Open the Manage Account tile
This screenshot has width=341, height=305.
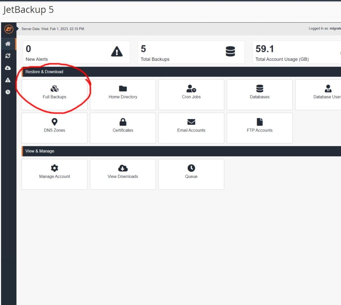point(55,174)
